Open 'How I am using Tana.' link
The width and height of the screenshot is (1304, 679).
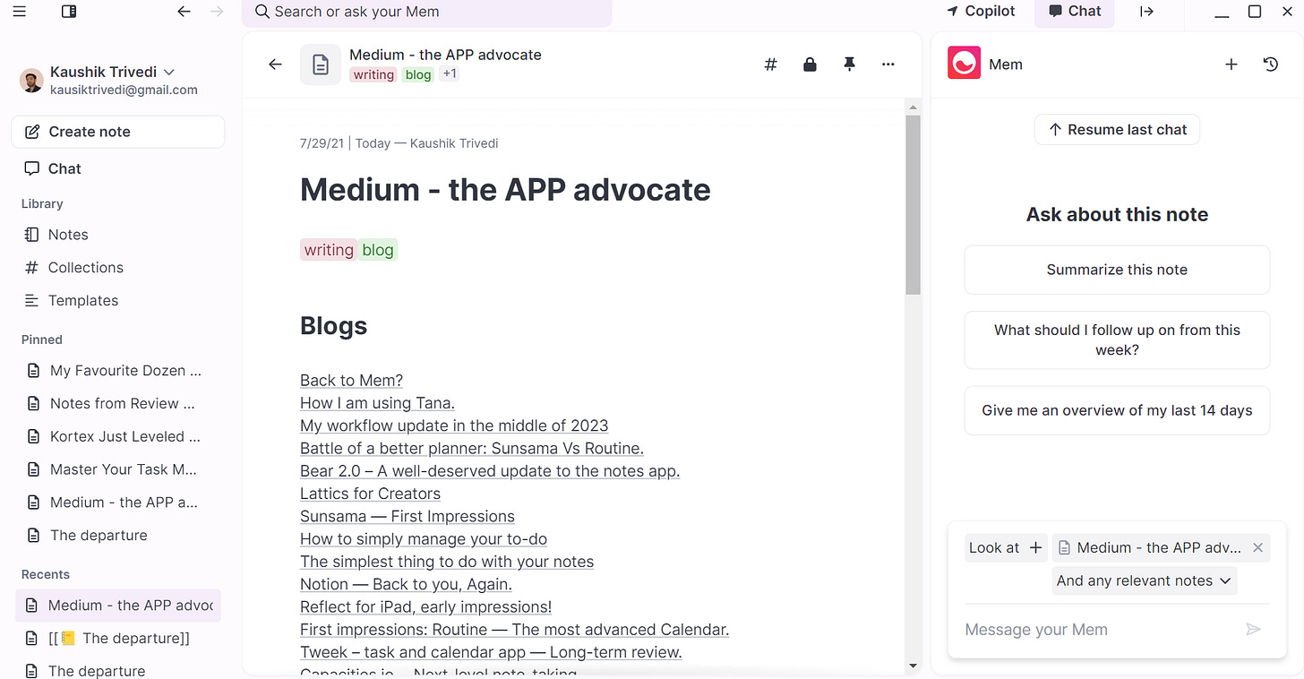[x=377, y=403]
